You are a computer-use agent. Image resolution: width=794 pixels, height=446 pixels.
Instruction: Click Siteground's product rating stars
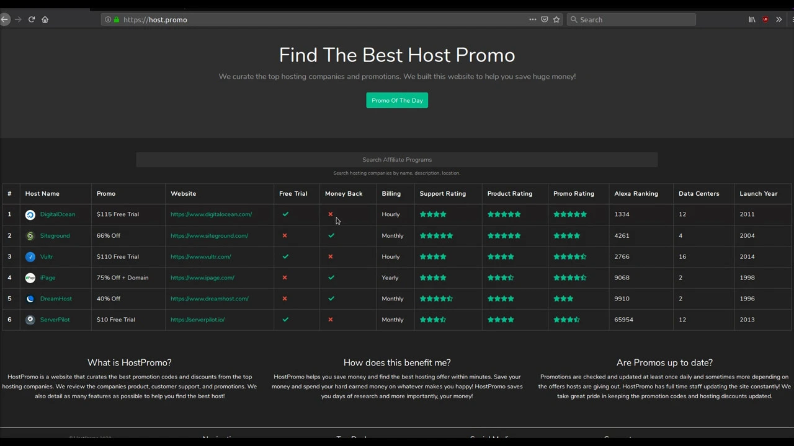tap(504, 235)
